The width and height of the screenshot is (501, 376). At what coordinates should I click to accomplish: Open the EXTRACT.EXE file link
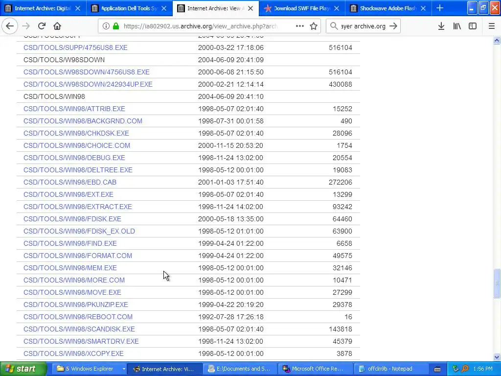tap(78, 207)
